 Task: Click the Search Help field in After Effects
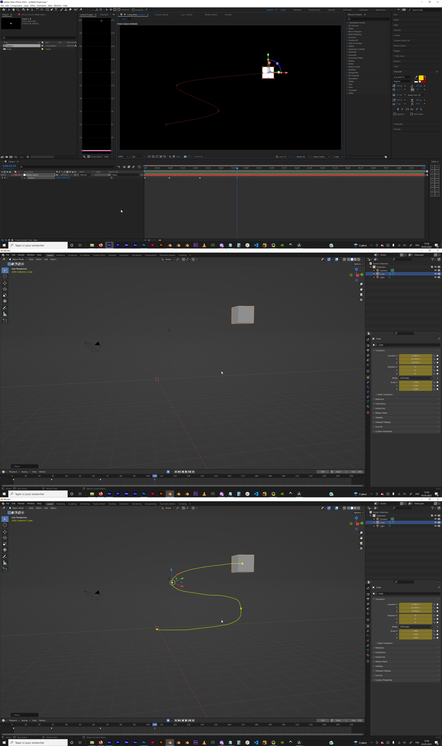pos(424,10)
